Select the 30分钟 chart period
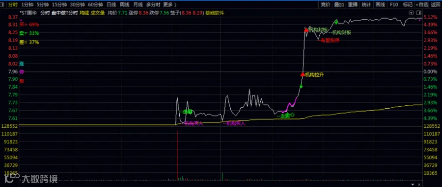 (77, 4)
